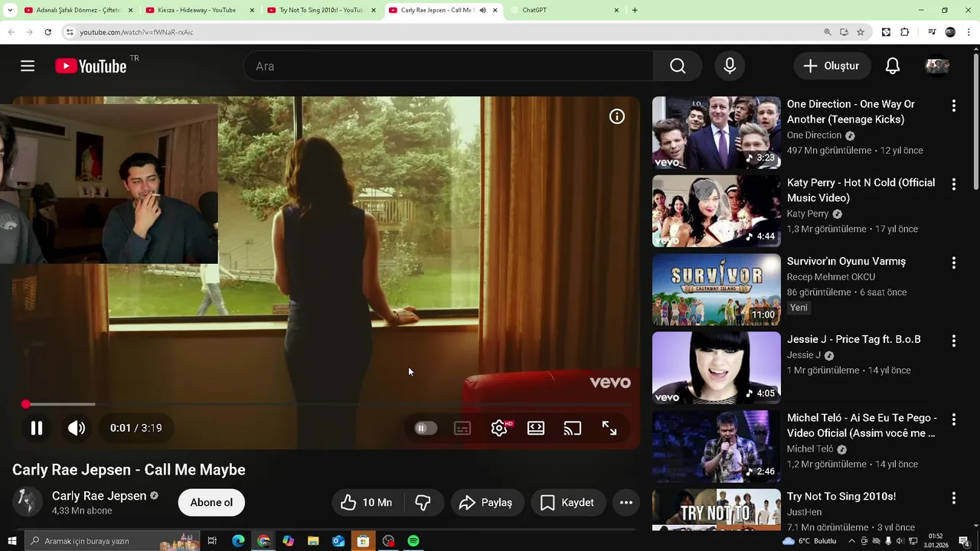Mute the video volume
Screen dimensions: 980x551
tap(77, 428)
